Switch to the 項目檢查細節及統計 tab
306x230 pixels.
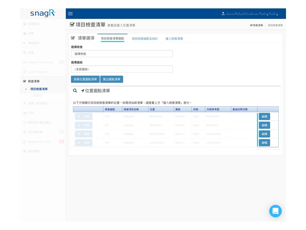[x=145, y=39]
